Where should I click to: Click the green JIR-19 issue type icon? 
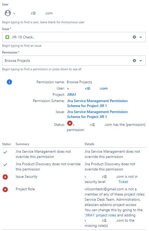click(x=7, y=37)
